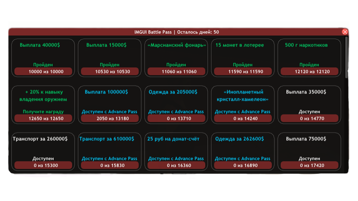This screenshot has width=358, height=201.
Task: Click the Выплата 35000$ reward card
Action: coord(309,105)
